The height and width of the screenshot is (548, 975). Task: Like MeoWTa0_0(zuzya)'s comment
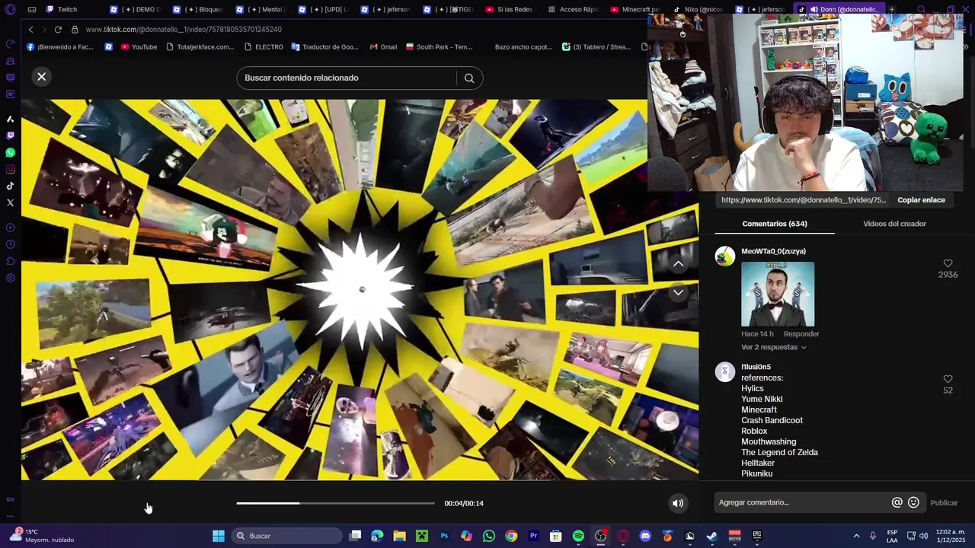pyautogui.click(x=948, y=263)
